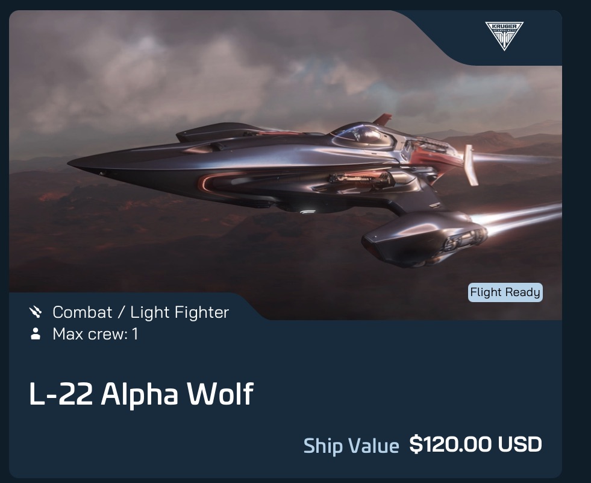Viewport: 591px width, 483px height.
Task: Click the red tail fin above the cockpit
Action: tap(383, 119)
